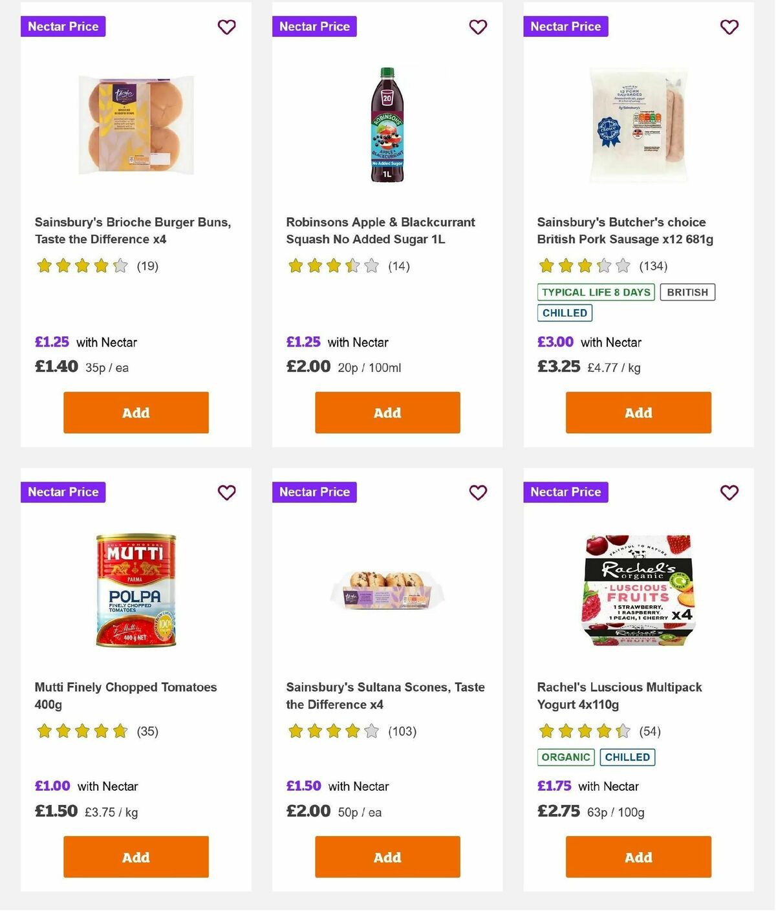776x911 pixels.
Task: Click the CHILLED tag on the sausage card
Action: tap(565, 312)
